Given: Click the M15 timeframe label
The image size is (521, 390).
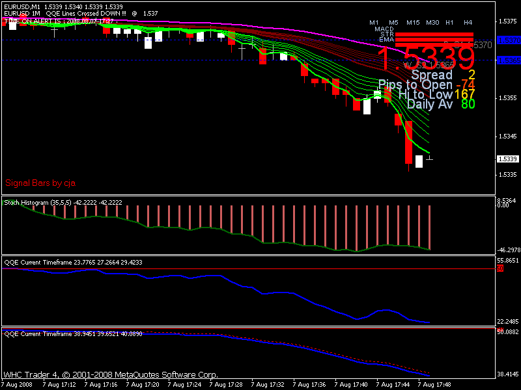Looking at the screenshot, I should 413,23.
